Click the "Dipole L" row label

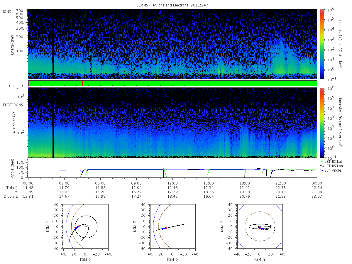point(11,197)
